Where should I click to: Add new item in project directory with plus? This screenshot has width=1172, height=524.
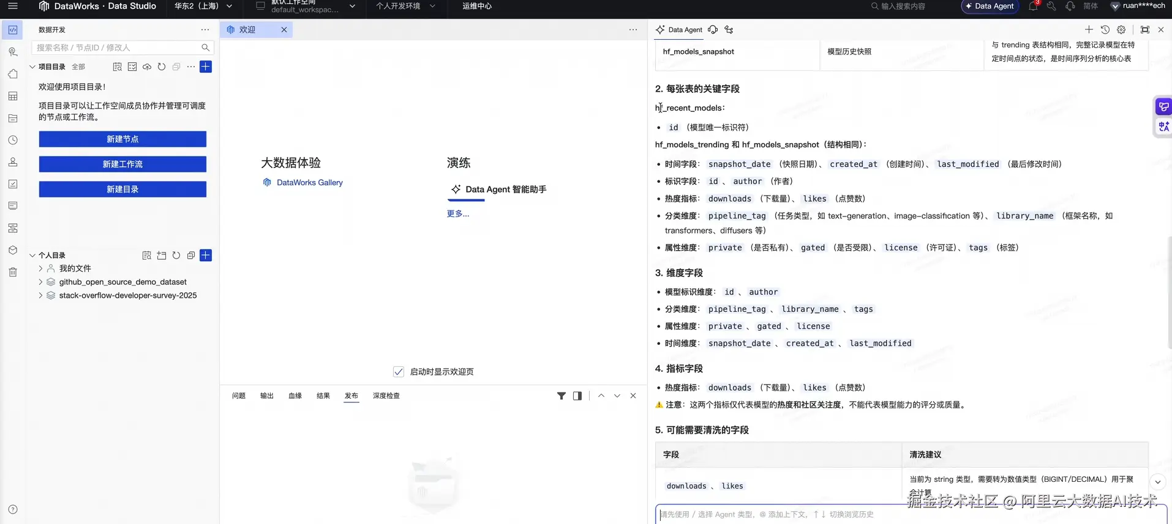coord(206,67)
